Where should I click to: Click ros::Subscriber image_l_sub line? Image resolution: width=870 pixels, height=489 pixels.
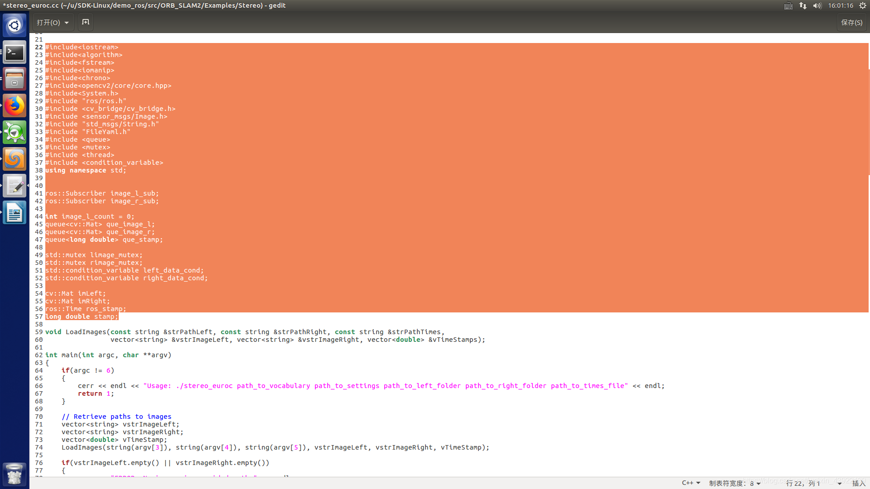[102, 193]
